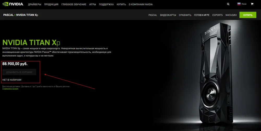Open the ГЛУБОКОЕ ОБУЧЕНИЕ menu
This screenshot has height=131, width=261.
click(x=74, y=4)
